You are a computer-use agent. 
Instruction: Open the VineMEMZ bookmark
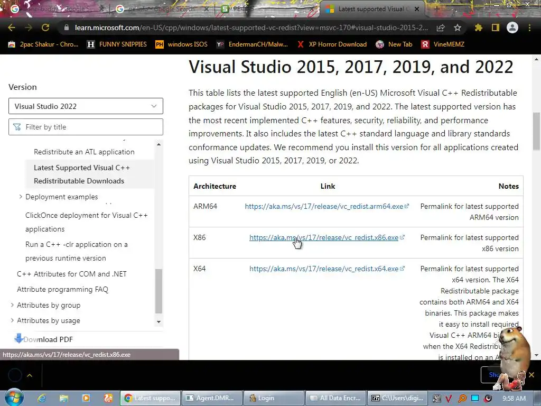(x=443, y=44)
